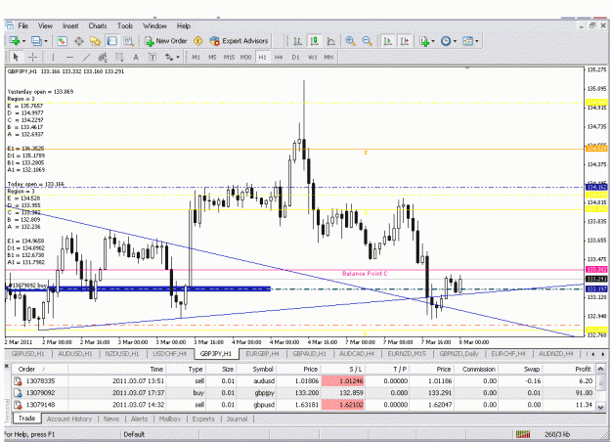Open the Insert menu
This screenshot has height=442, width=611.
click(70, 25)
